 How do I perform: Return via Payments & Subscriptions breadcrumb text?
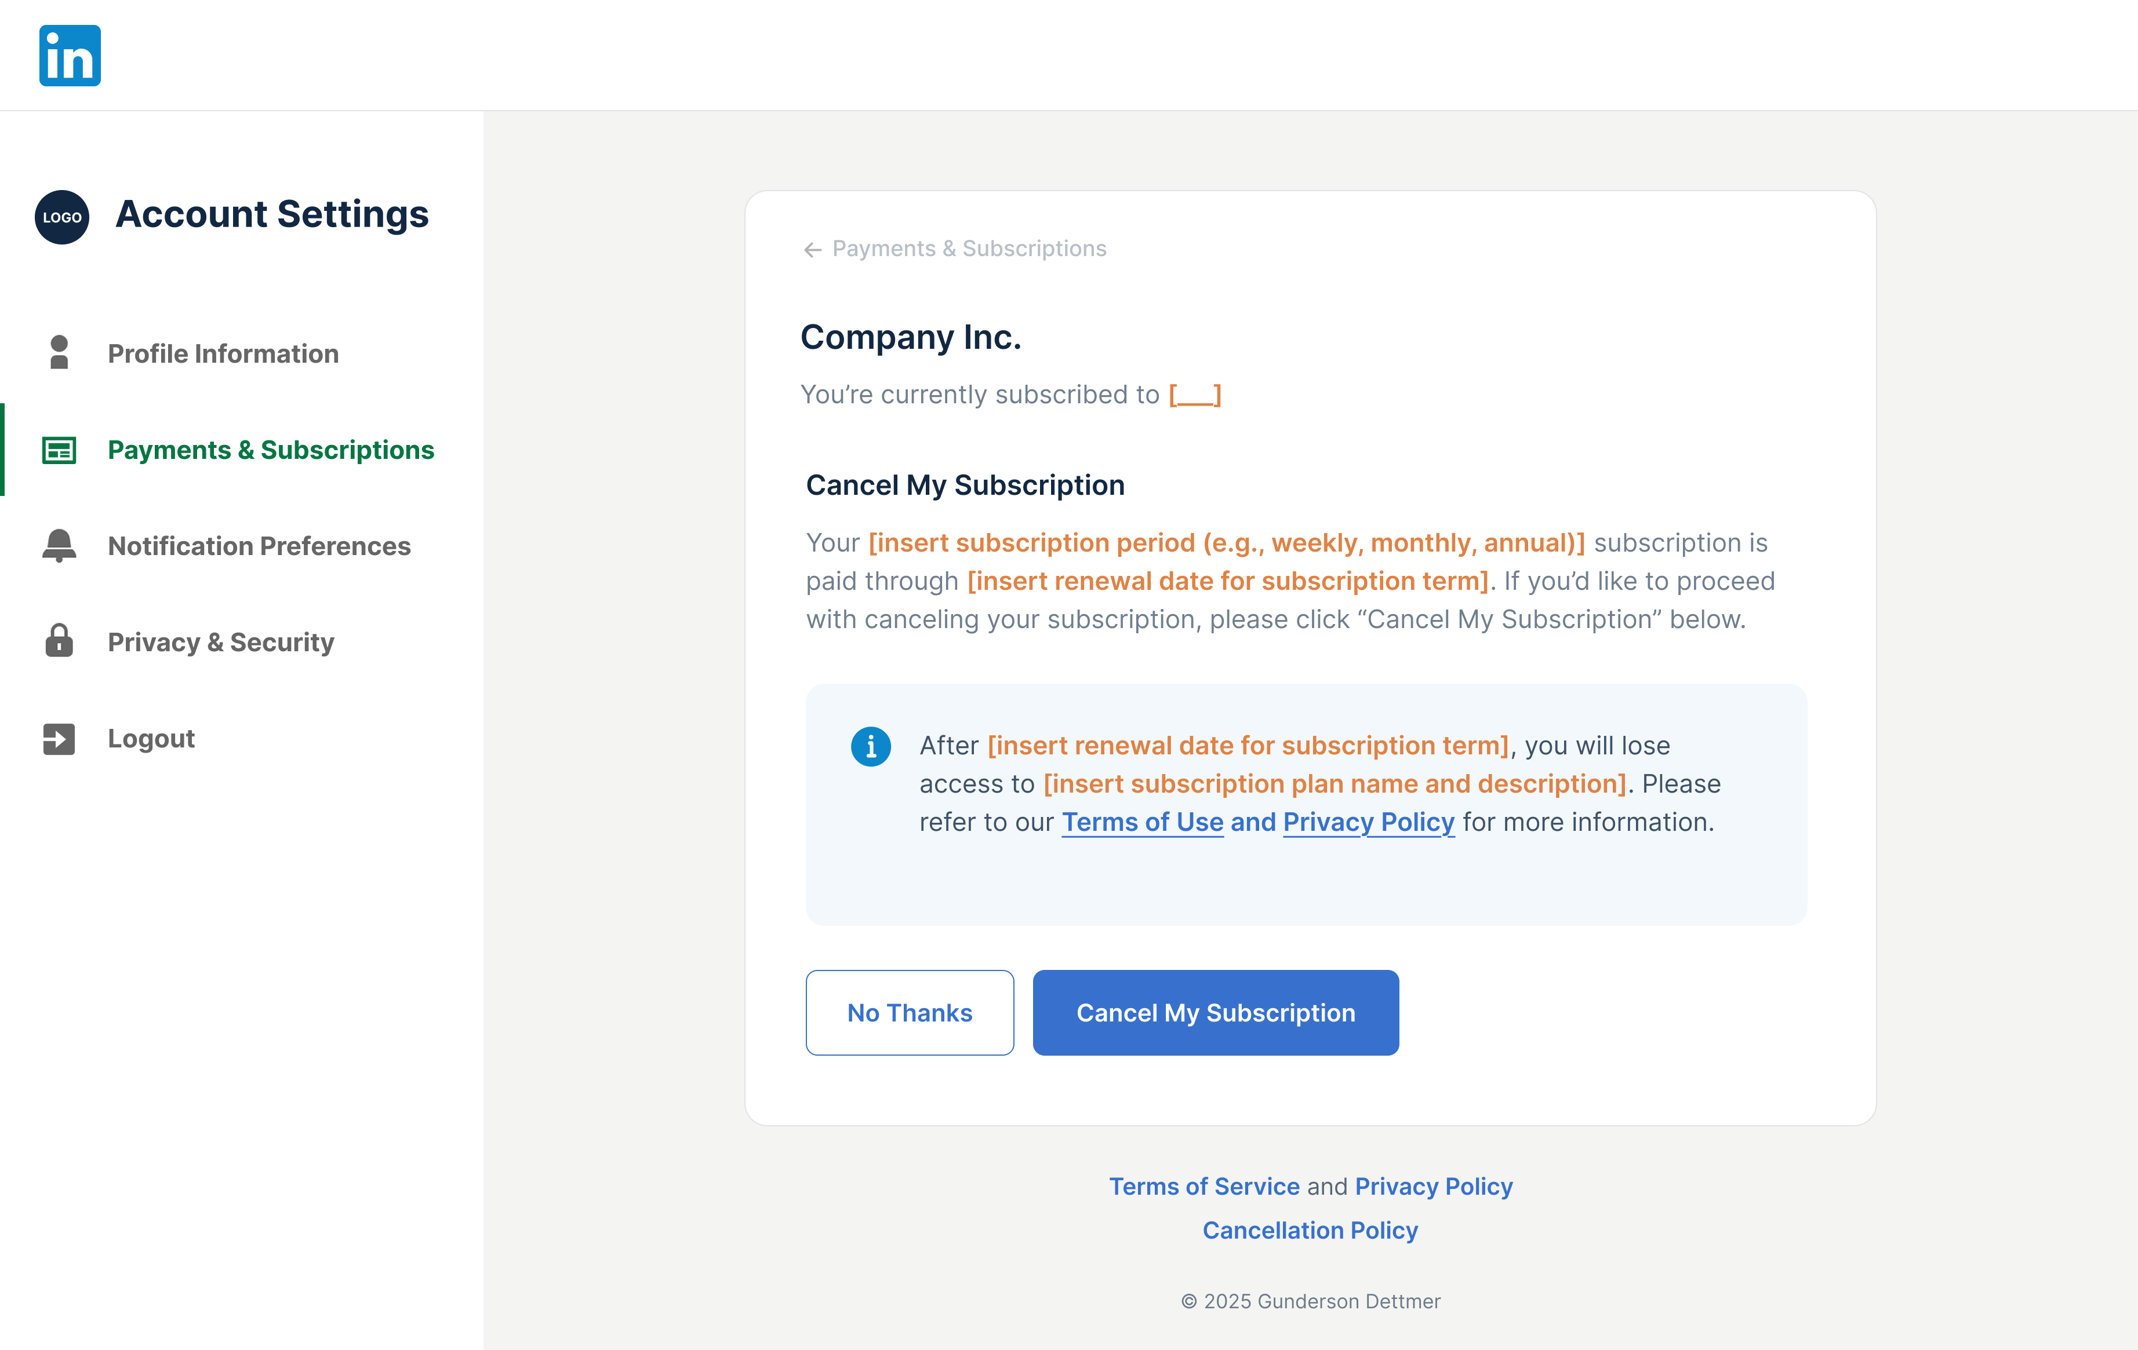coord(969,249)
